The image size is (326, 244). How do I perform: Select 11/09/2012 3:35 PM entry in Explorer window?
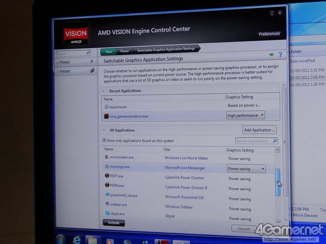pos(307,70)
